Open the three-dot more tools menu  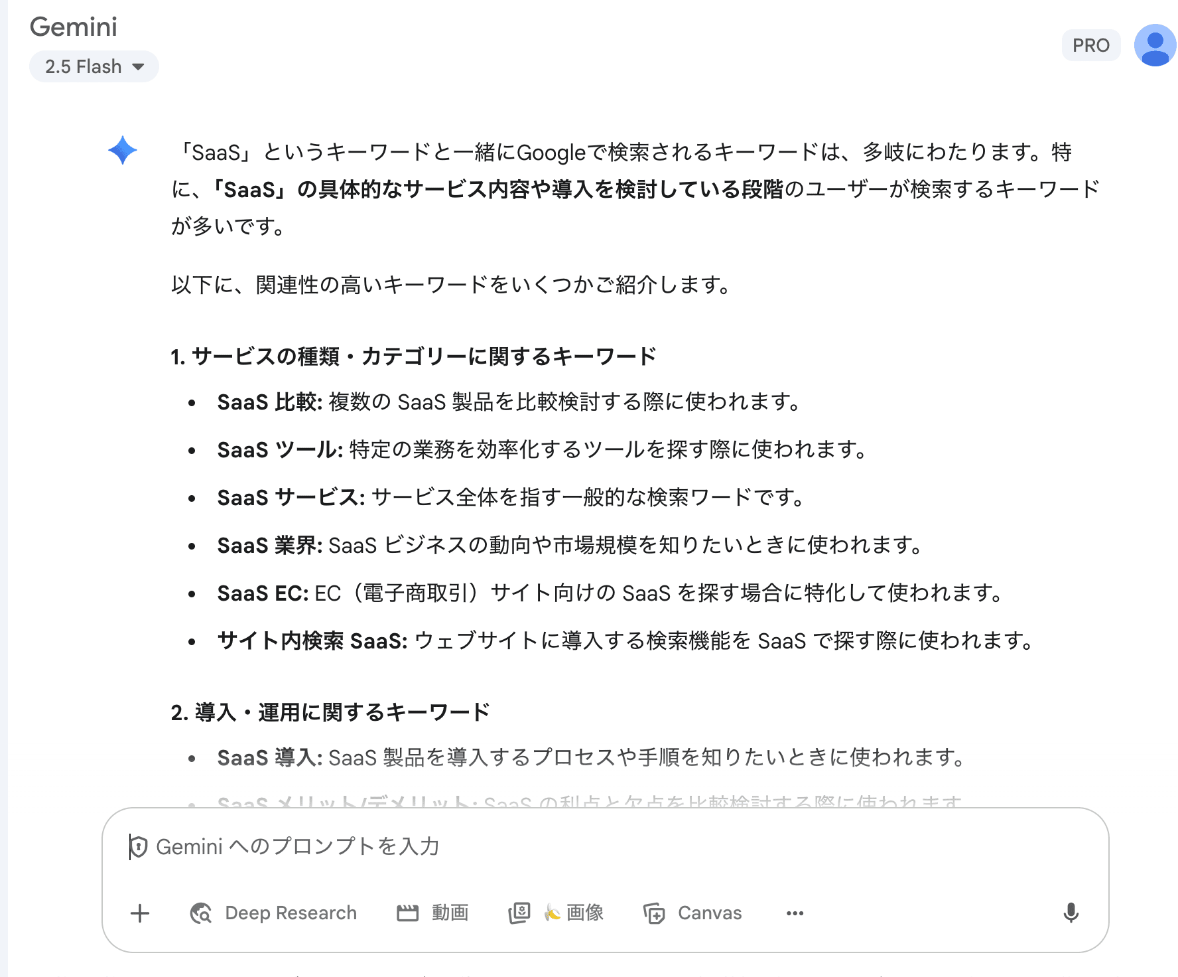(x=795, y=913)
